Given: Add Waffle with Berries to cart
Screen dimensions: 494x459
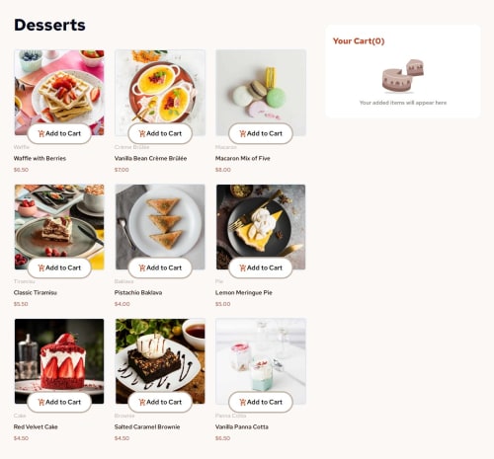Looking at the screenshot, I should coord(59,133).
